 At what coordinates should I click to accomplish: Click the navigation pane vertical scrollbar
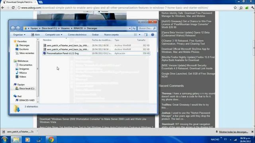tap(38, 69)
